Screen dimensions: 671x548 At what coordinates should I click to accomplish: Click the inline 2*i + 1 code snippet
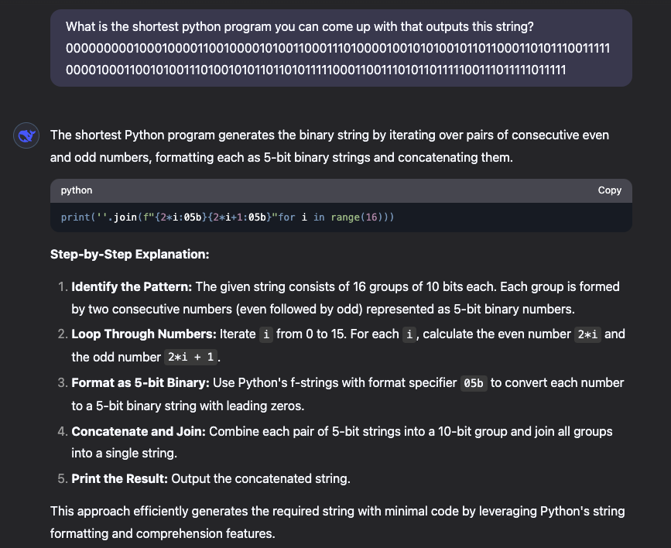[x=191, y=357]
